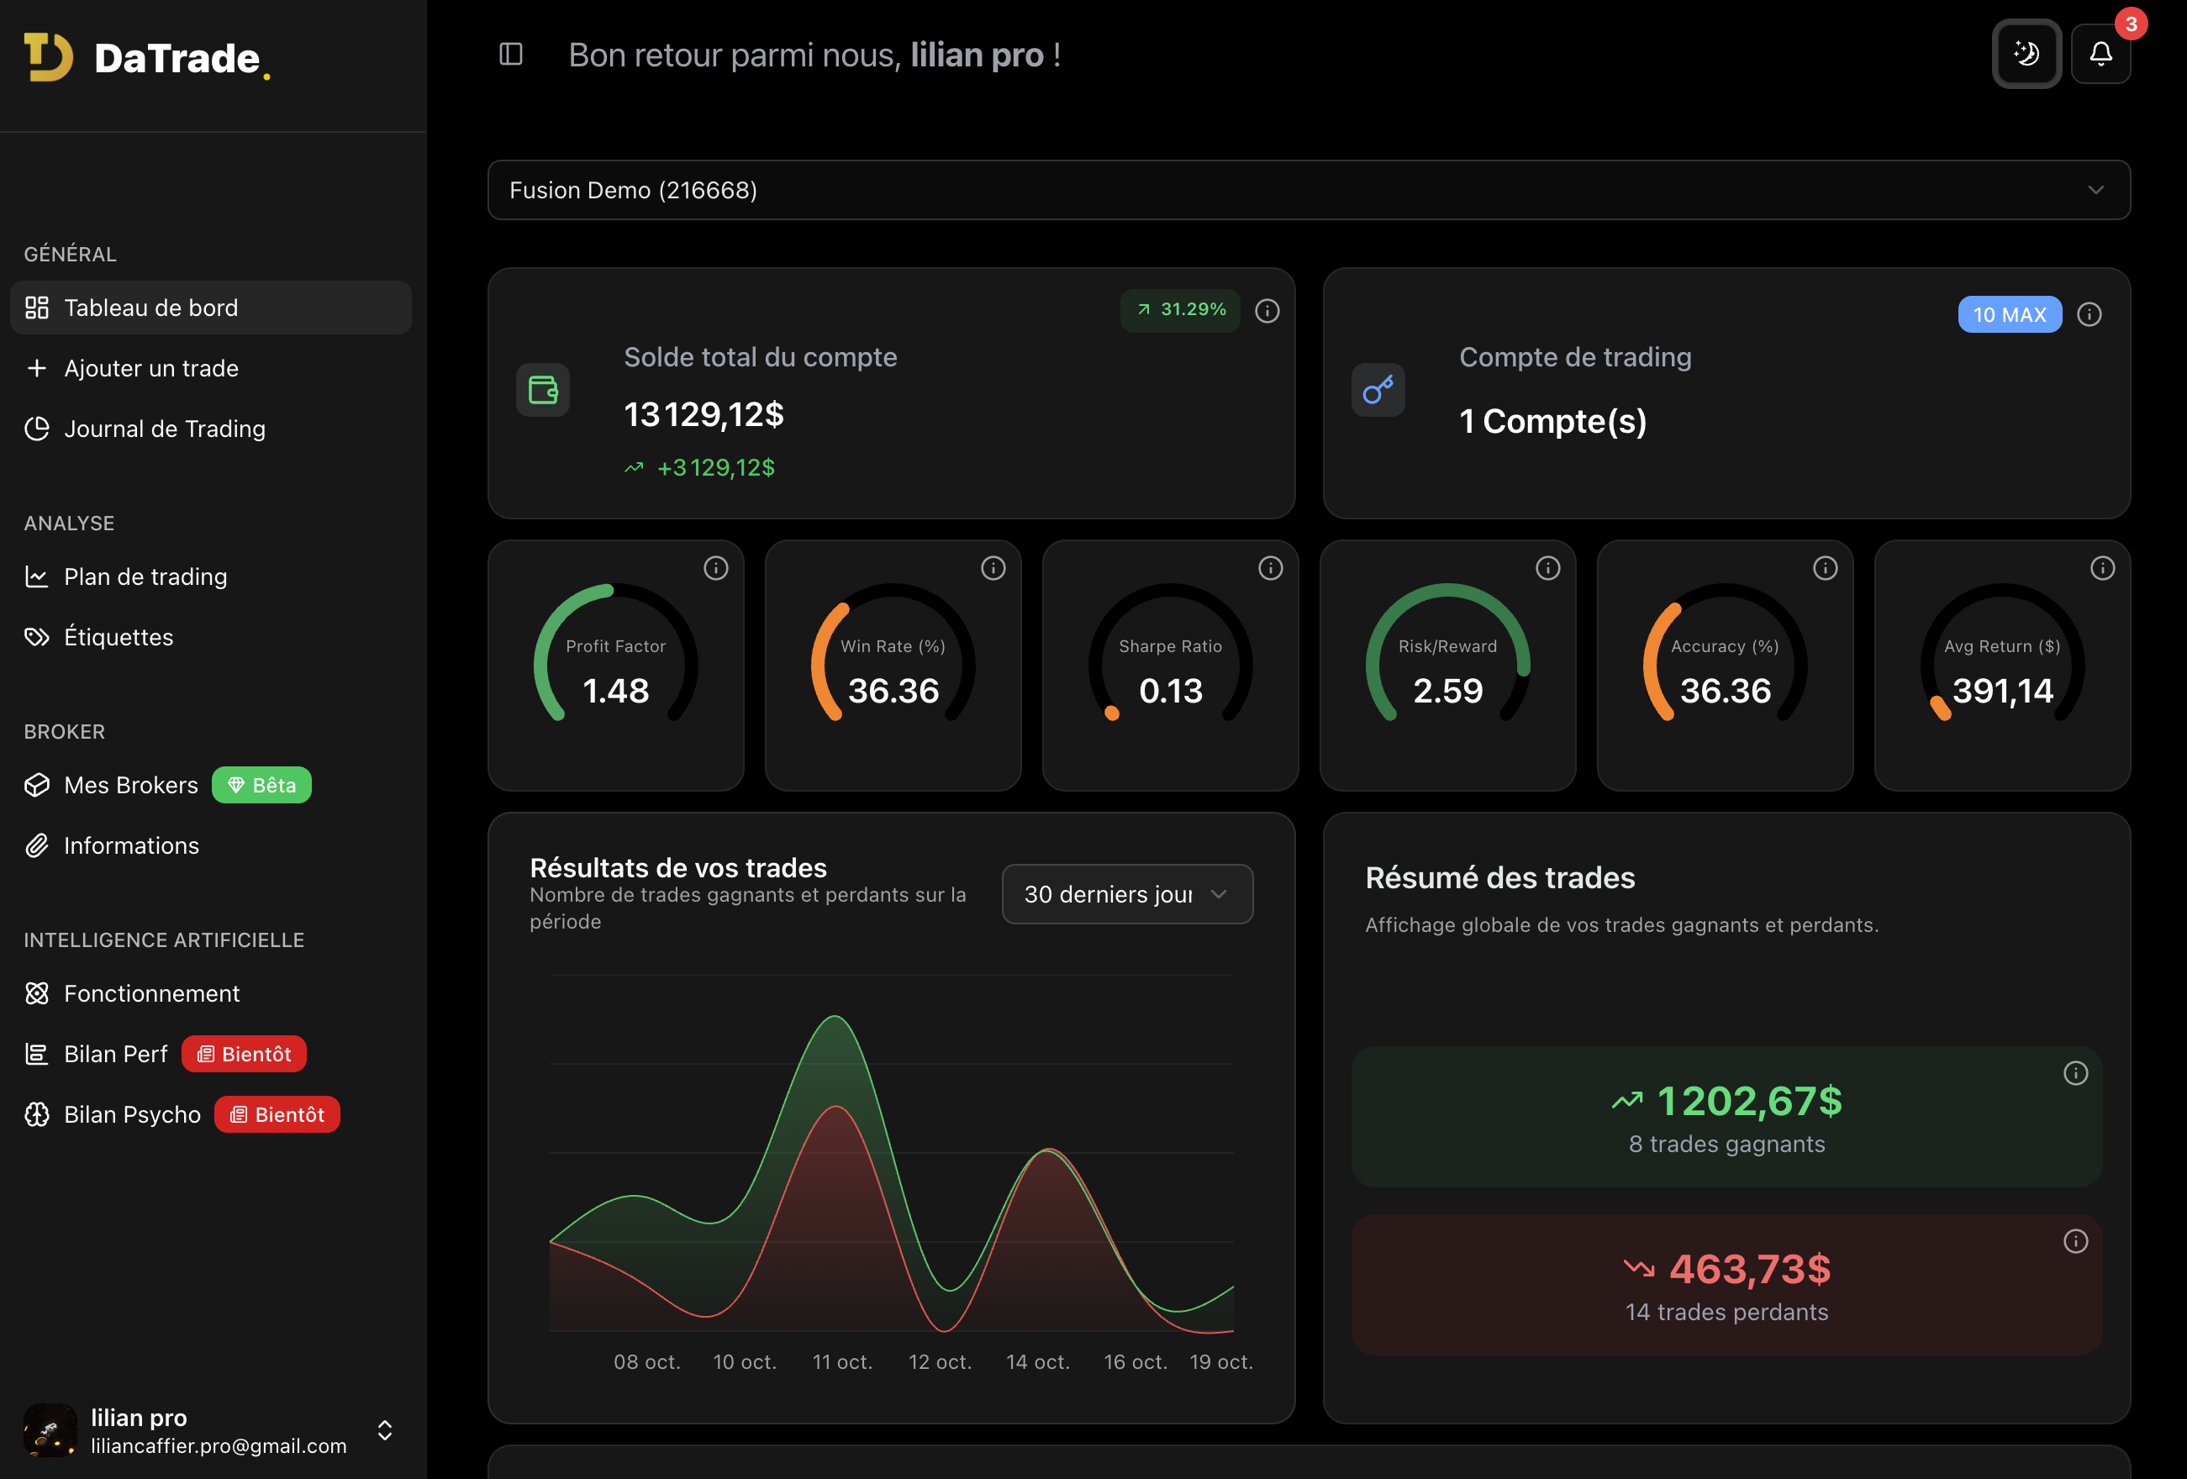This screenshot has width=2187, height=1479.
Task: Click the info icon on Profit Factor card
Action: click(715, 568)
